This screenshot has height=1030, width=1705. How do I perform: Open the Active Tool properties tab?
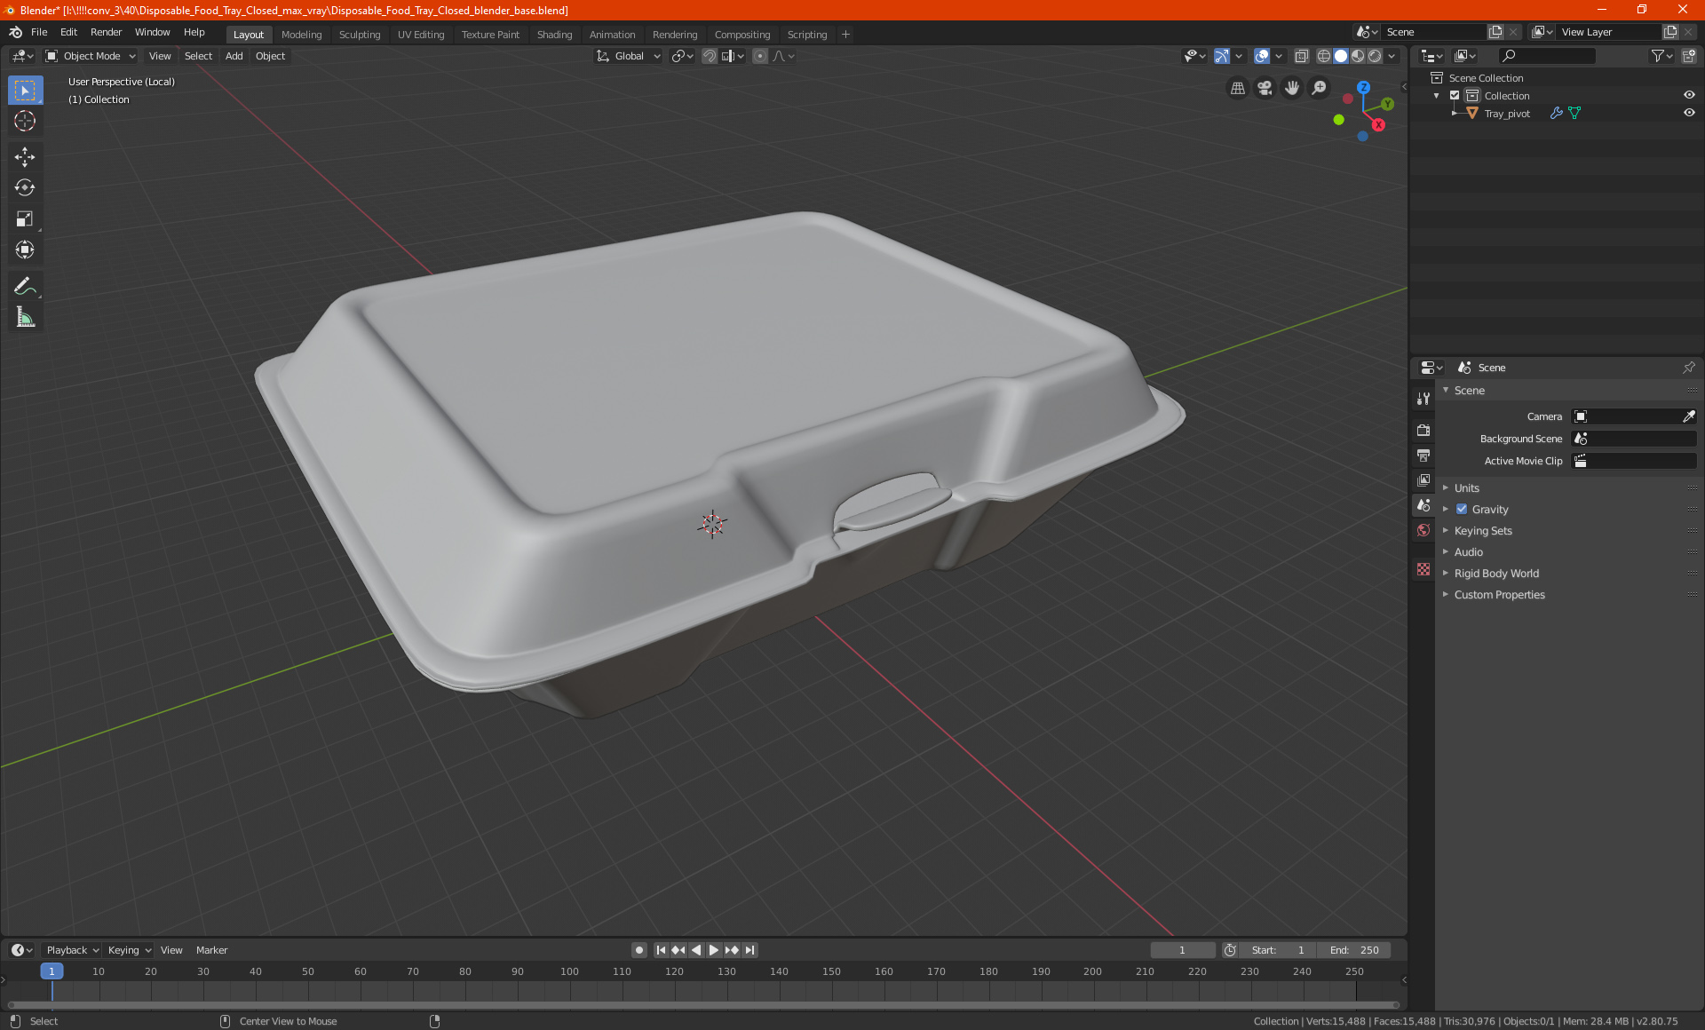[1423, 399]
